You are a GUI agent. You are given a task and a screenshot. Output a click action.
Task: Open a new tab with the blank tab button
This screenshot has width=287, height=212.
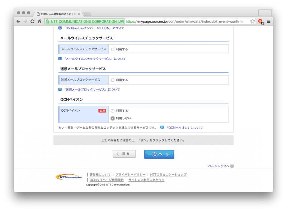[87, 14]
